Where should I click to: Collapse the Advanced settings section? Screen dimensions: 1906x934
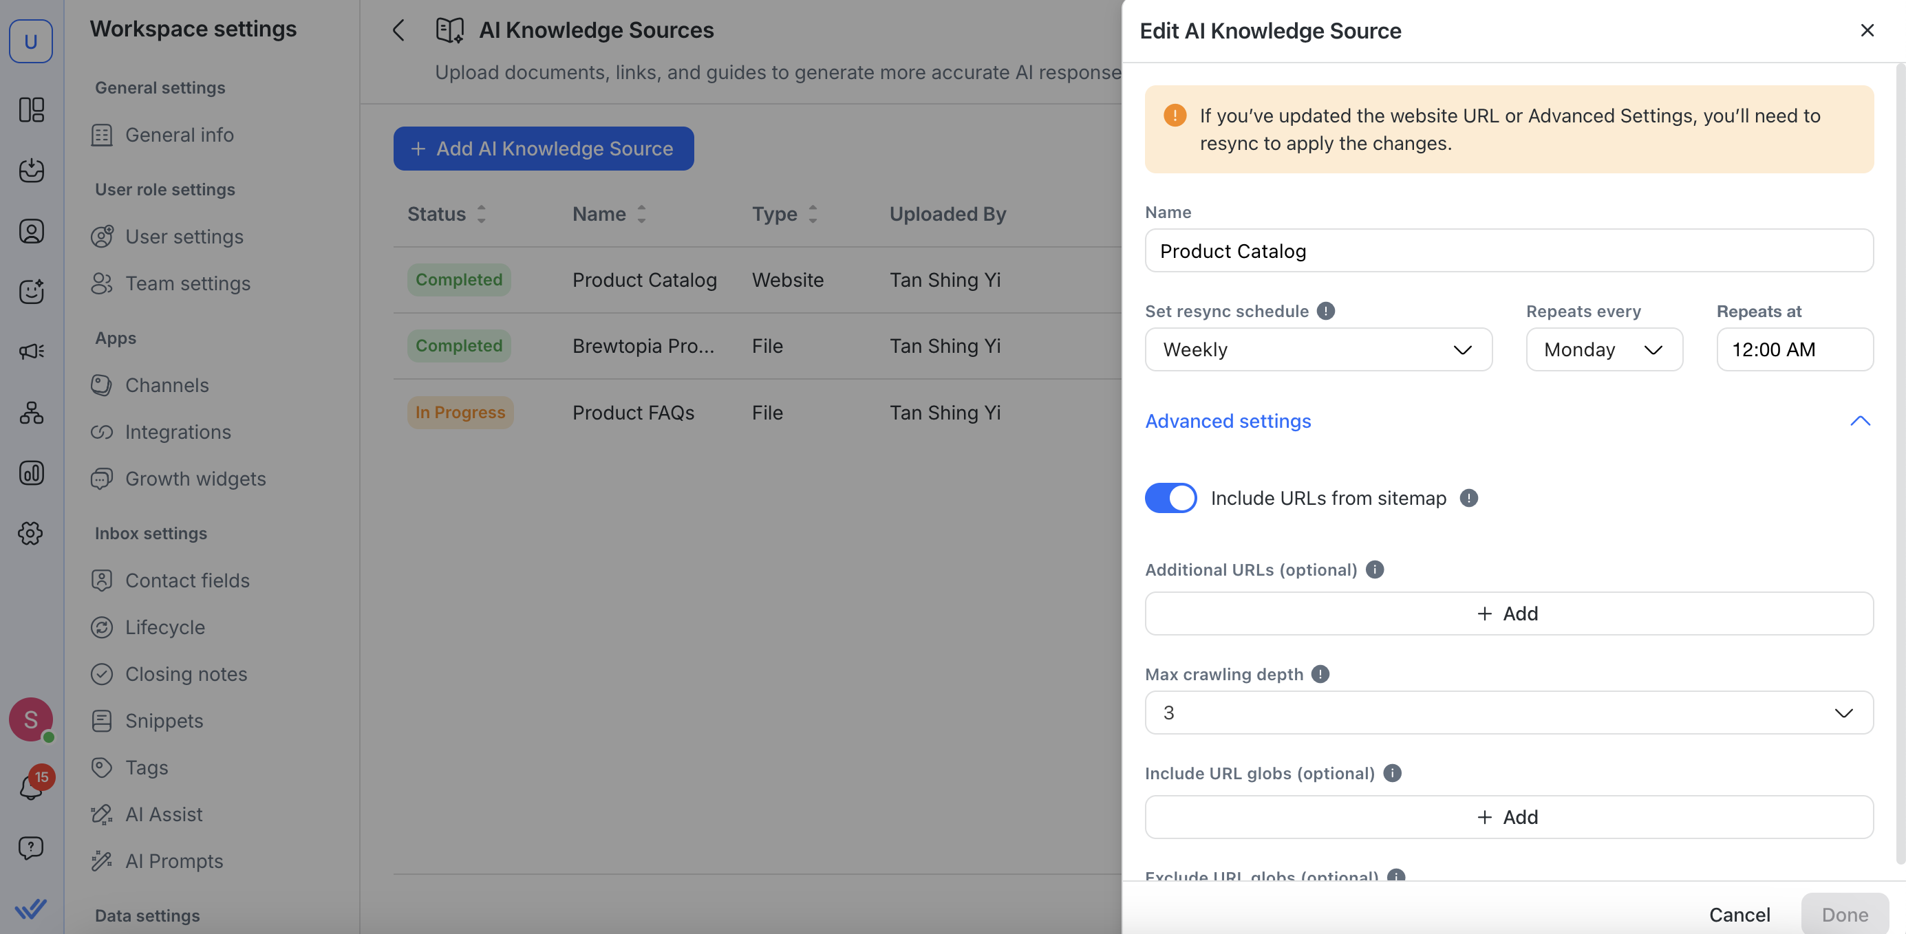point(1859,421)
